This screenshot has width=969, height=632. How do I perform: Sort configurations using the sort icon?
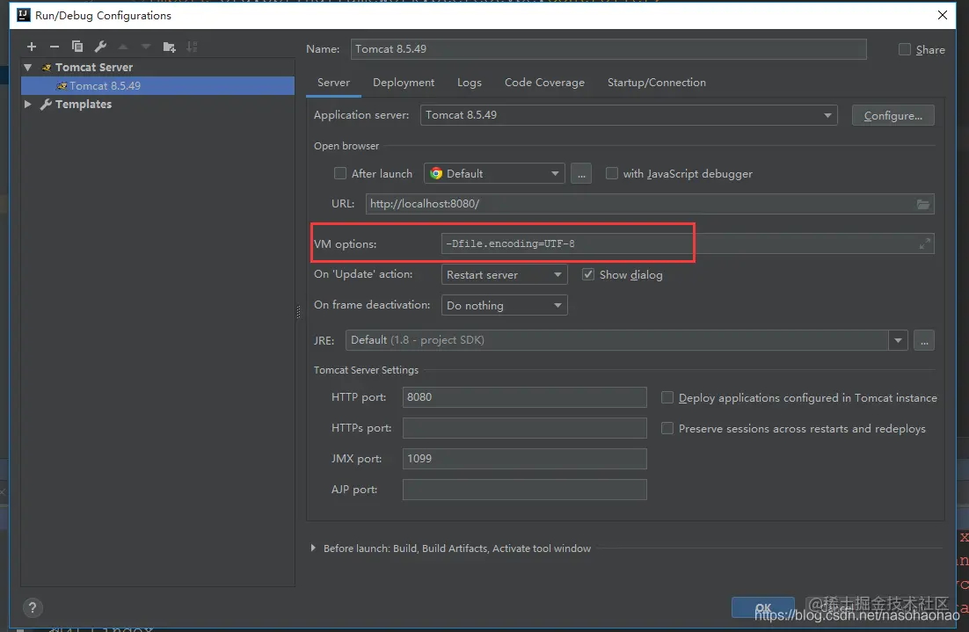tap(193, 47)
